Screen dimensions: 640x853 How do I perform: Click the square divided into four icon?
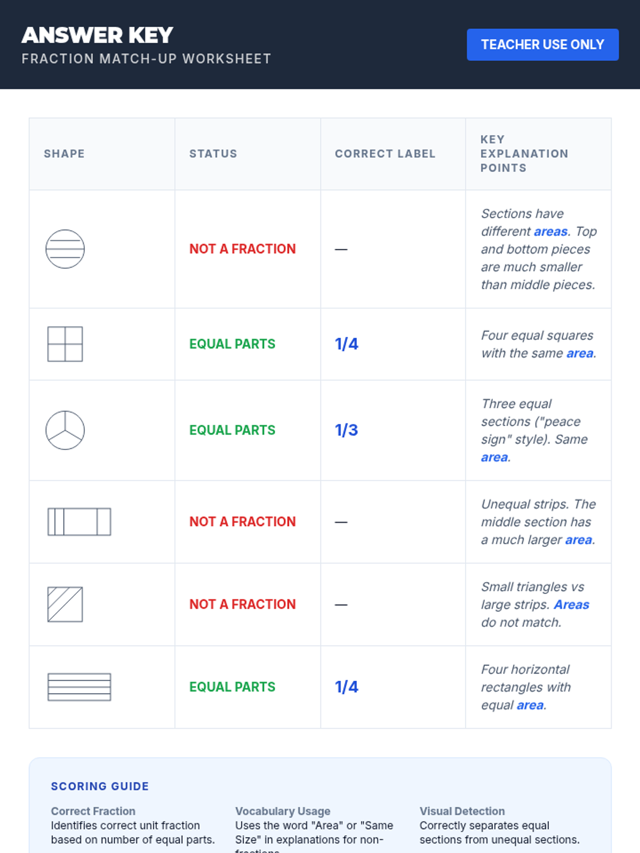(65, 344)
